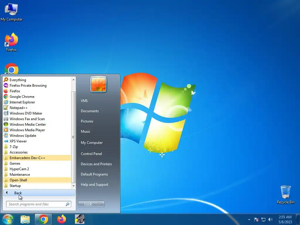Viewport: 300px width, 225px height.
Task: Expand Embarcadero Dev-C++ folder
Action: (37, 158)
